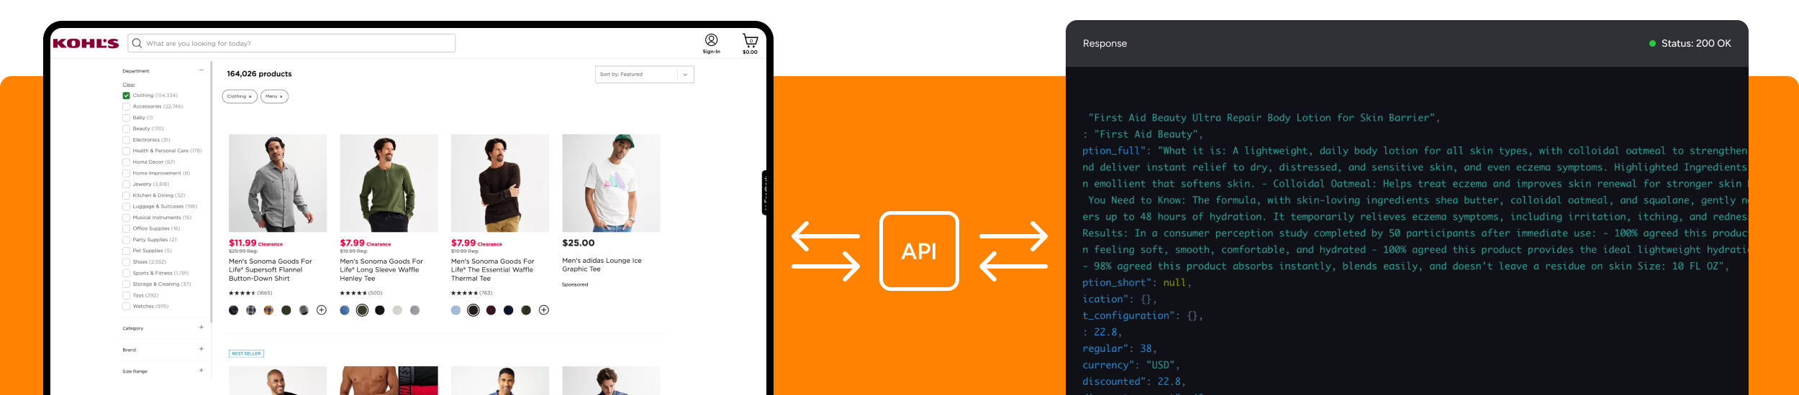Open the adidas white tee product image
This screenshot has height=395, width=1799.
click(611, 183)
